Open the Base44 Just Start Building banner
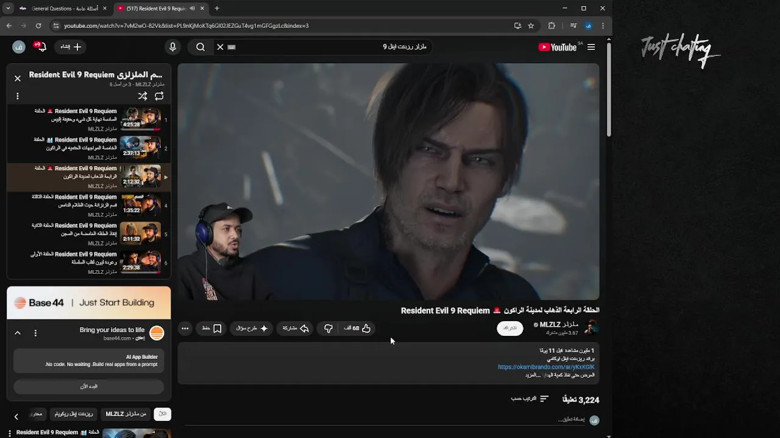This screenshot has width=780, height=438. tap(89, 302)
